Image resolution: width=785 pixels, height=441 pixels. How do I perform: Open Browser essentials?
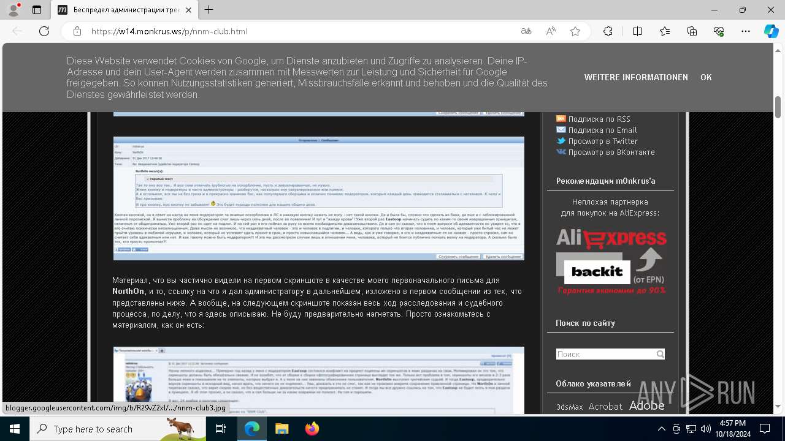pos(719,31)
